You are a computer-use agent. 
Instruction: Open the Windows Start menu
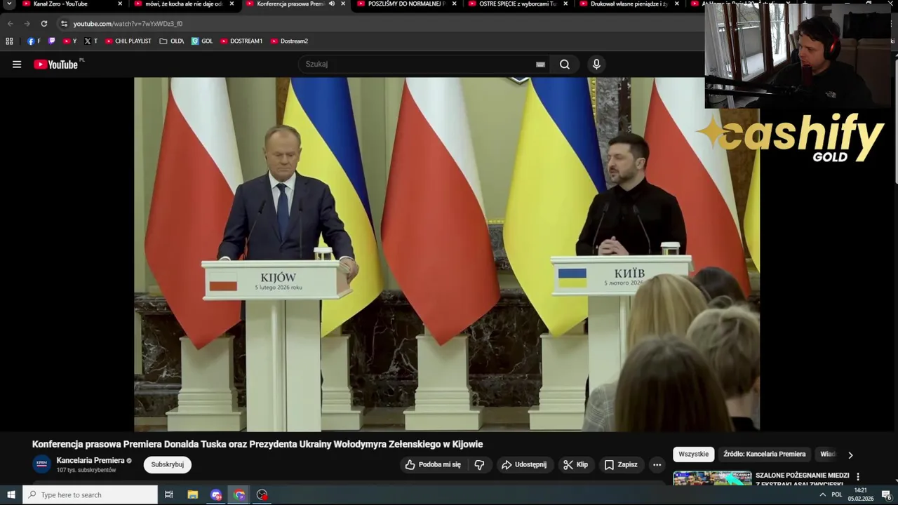(11, 494)
